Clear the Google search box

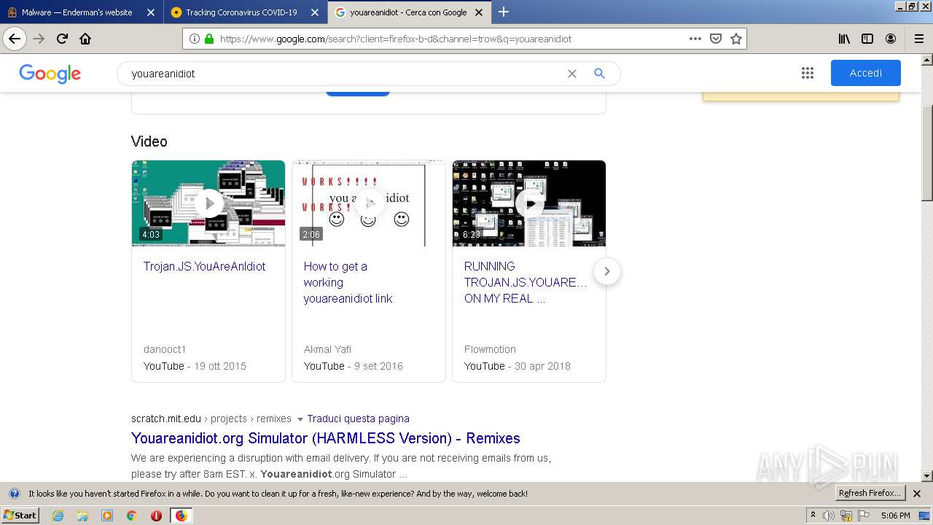coord(572,74)
